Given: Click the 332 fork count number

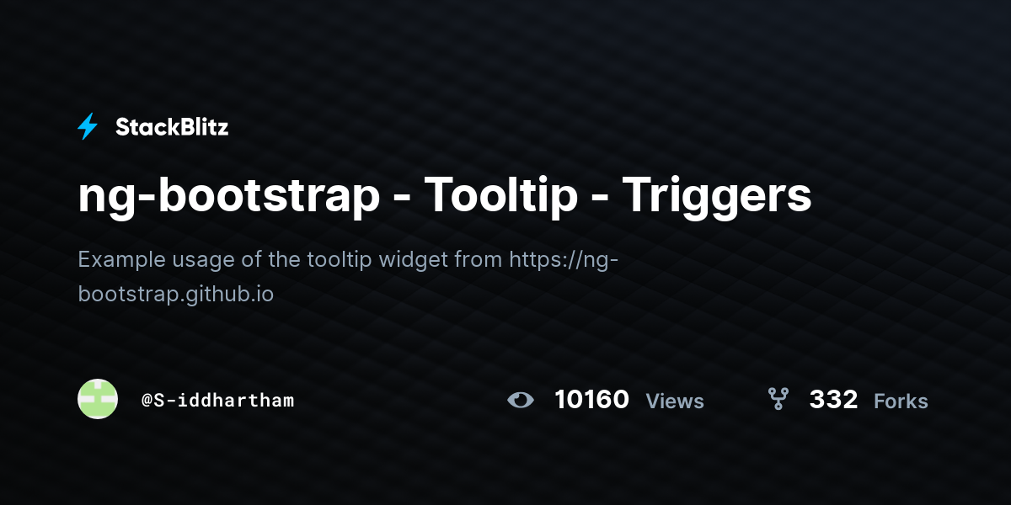Looking at the screenshot, I should coord(833,399).
